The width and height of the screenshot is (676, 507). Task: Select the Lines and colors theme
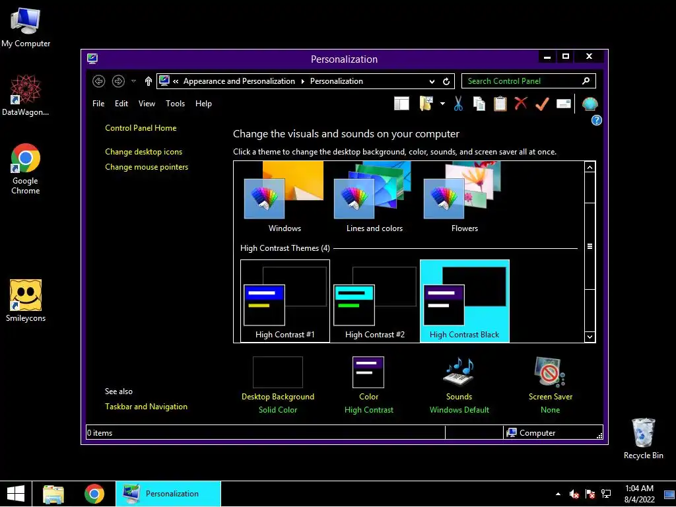374,198
